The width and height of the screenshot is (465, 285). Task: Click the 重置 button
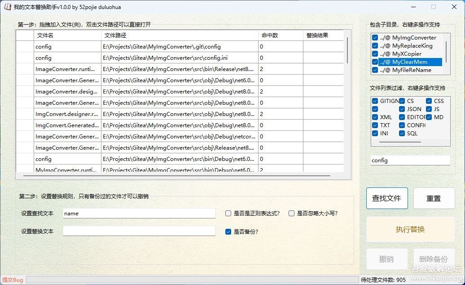[x=434, y=198]
